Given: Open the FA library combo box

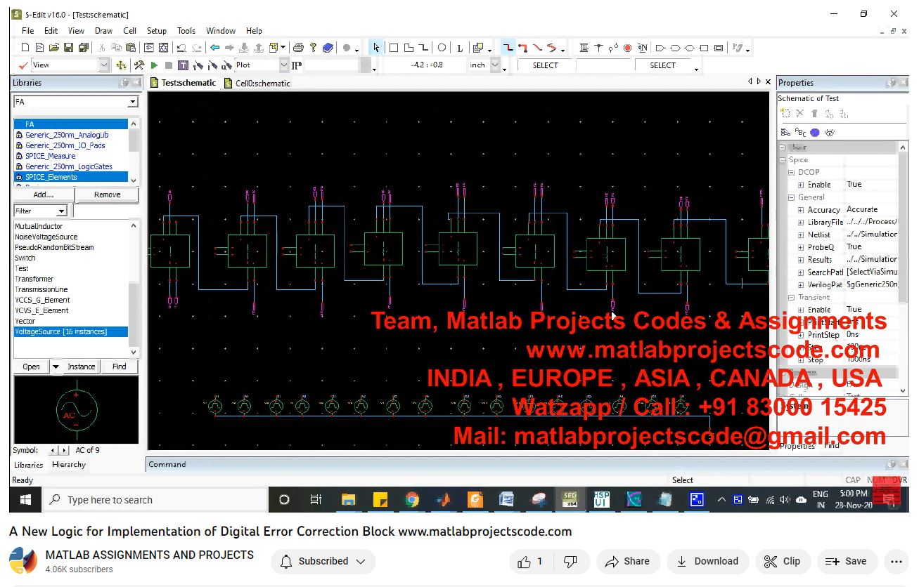Looking at the screenshot, I should tap(75, 102).
